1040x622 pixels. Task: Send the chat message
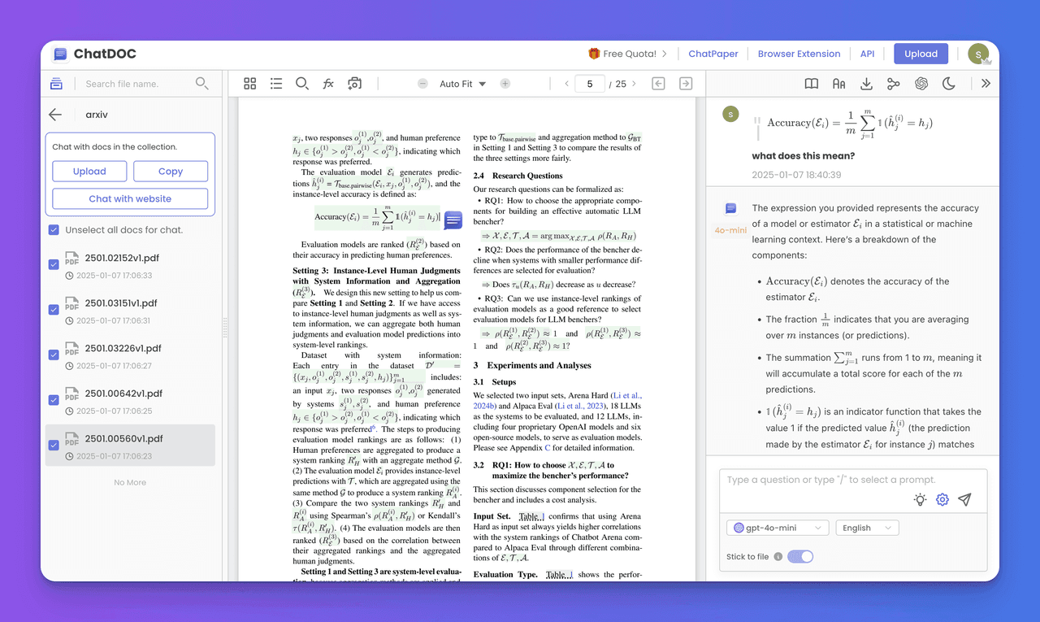point(964,500)
